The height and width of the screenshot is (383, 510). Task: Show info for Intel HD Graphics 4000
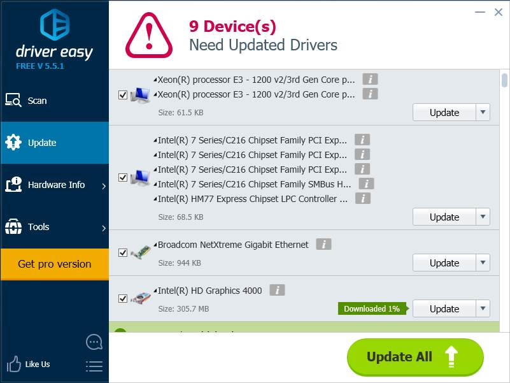(x=277, y=290)
